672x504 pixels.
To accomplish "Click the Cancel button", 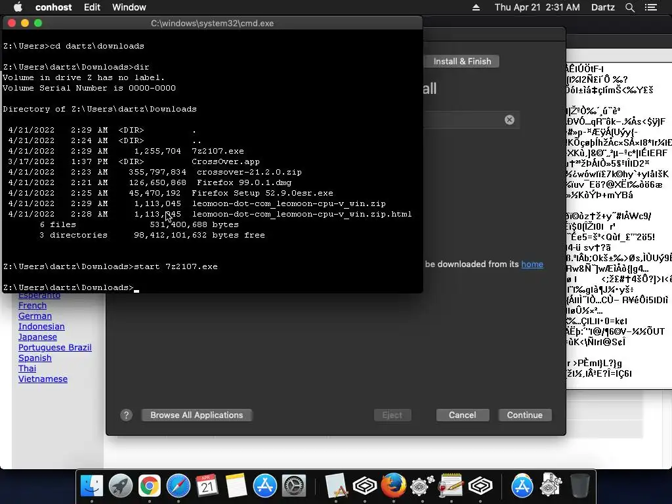I will [463, 415].
